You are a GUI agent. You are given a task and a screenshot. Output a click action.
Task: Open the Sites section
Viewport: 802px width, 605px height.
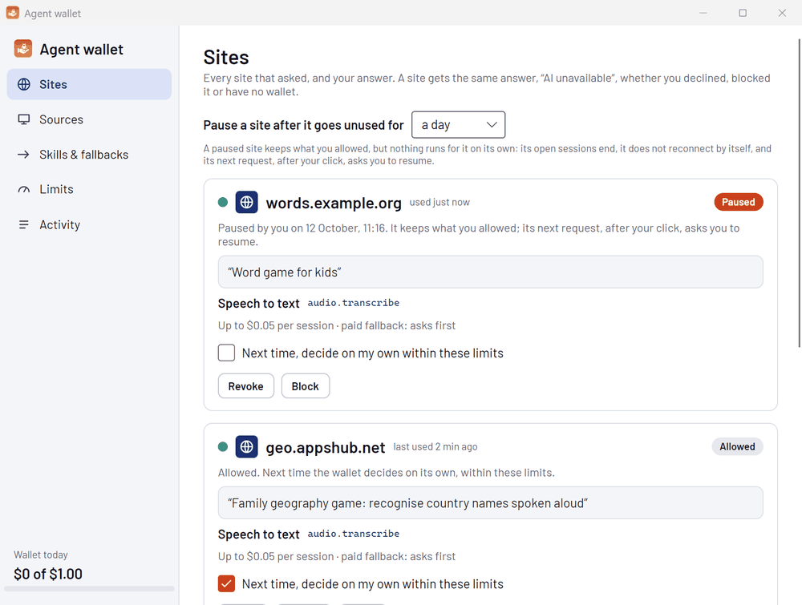89,84
